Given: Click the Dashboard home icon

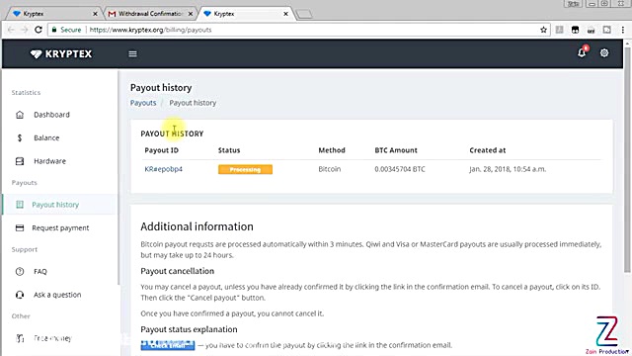Looking at the screenshot, I should pyautogui.click(x=20, y=115).
